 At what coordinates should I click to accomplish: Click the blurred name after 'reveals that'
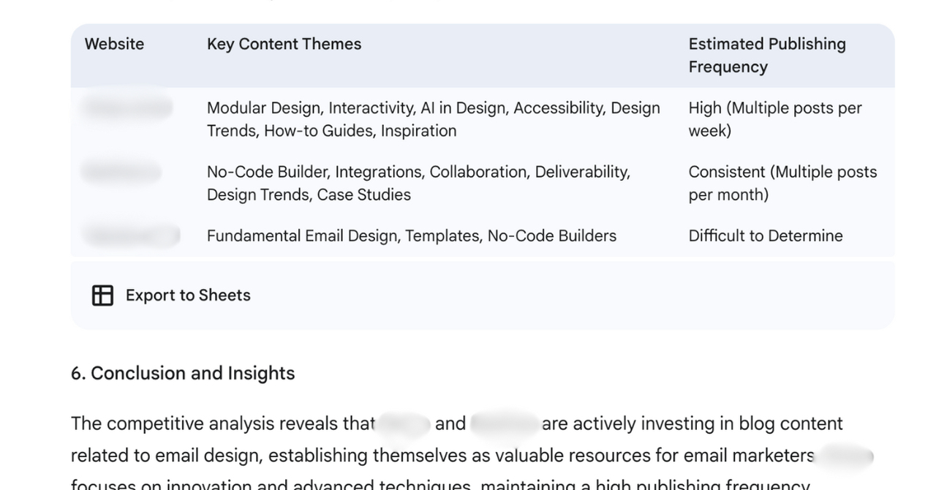[404, 424]
